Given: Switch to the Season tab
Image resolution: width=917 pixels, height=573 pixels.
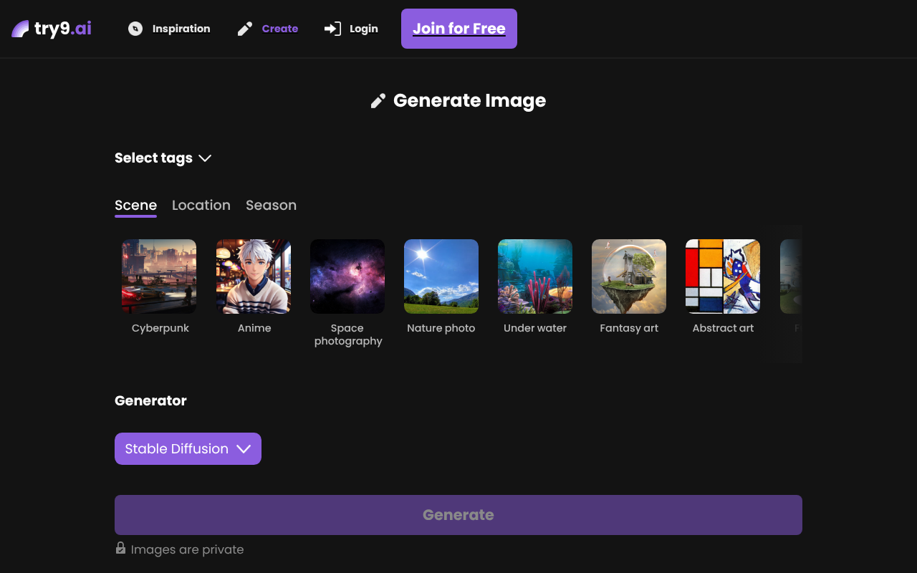Looking at the screenshot, I should [271, 206].
